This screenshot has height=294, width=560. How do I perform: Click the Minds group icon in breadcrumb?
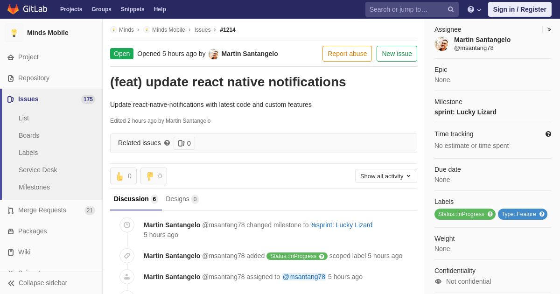(x=113, y=30)
